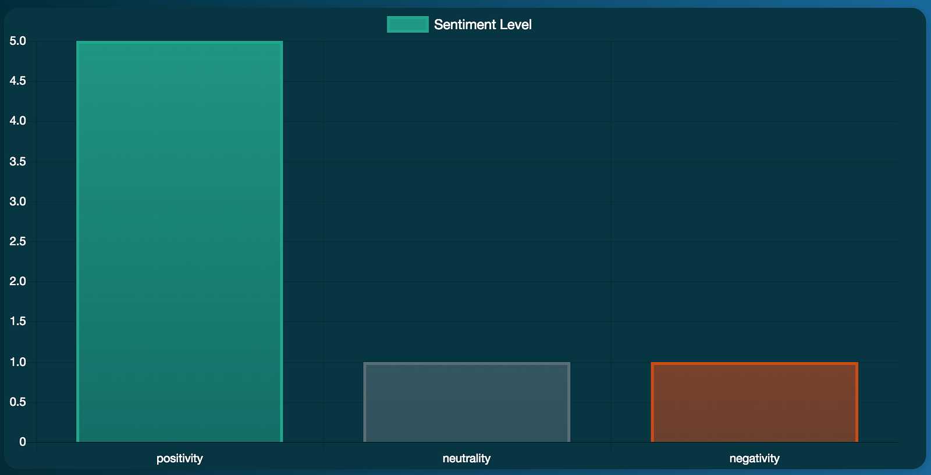Select the green positivity bar

180,242
